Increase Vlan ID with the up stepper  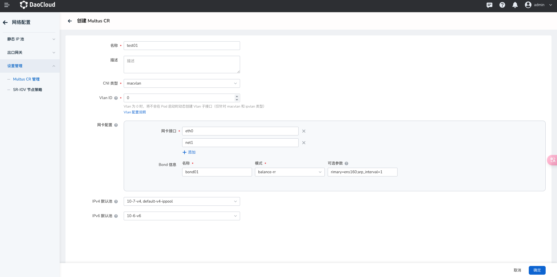click(237, 96)
